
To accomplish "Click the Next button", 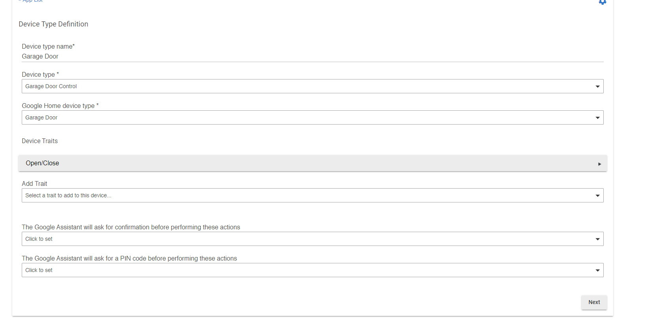I will click(x=594, y=302).
